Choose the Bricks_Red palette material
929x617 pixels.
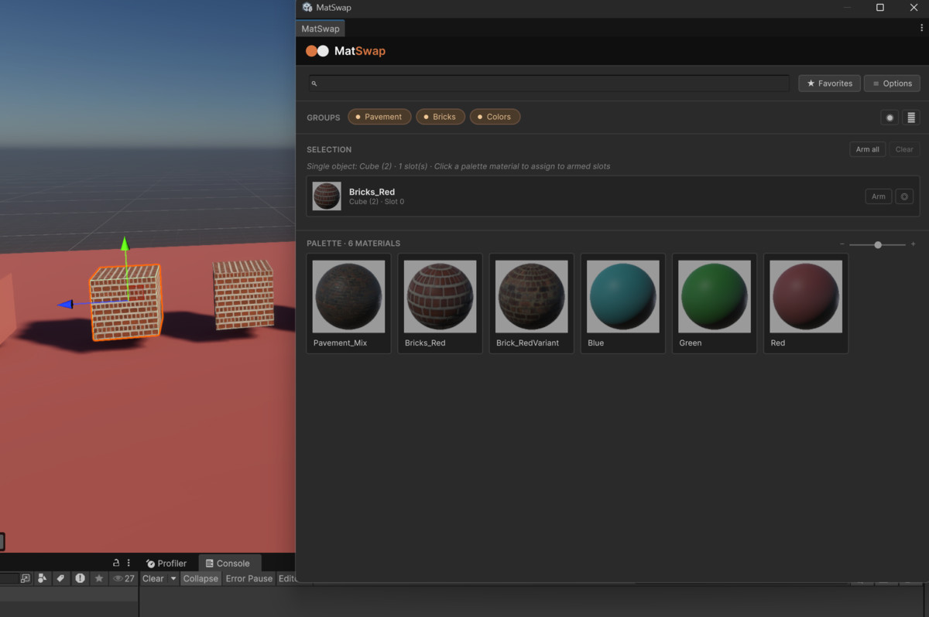coord(440,303)
